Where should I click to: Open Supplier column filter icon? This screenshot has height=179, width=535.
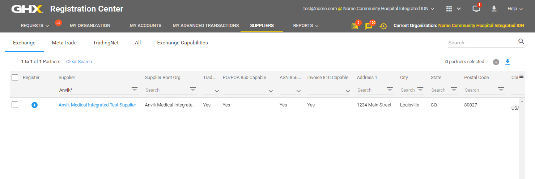135,89
